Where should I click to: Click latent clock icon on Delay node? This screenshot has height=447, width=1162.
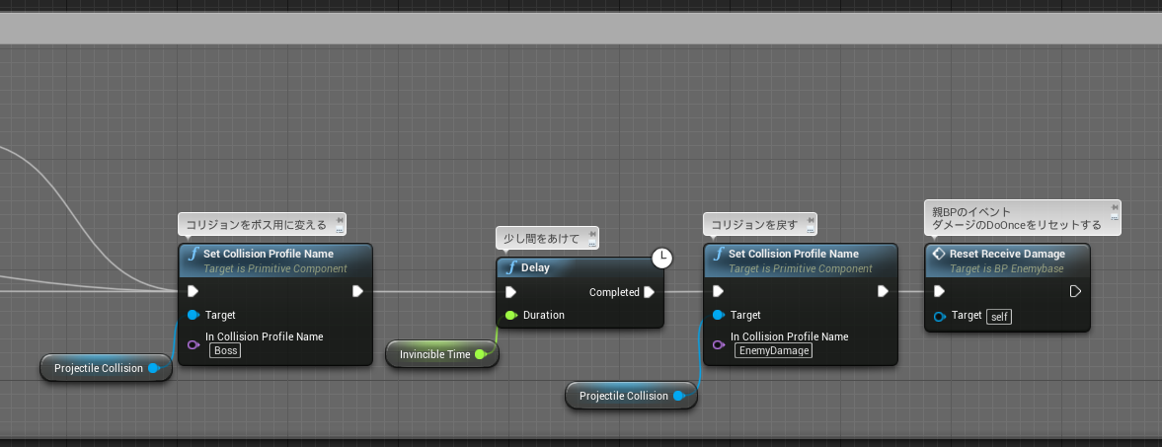(661, 258)
